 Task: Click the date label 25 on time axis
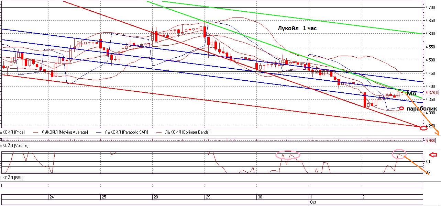pyautogui.click(x=104, y=197)
